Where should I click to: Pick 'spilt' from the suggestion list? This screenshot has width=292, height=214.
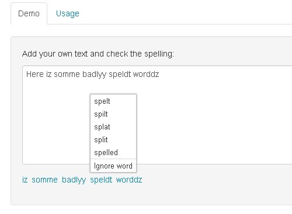(x=113, y=114)
